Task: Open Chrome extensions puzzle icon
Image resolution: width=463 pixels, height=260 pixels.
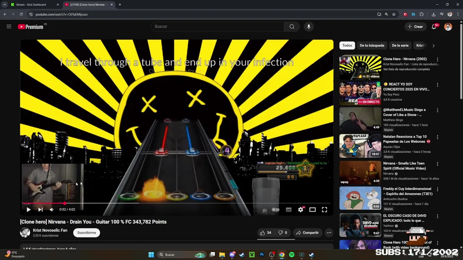Action: (421, 14)
